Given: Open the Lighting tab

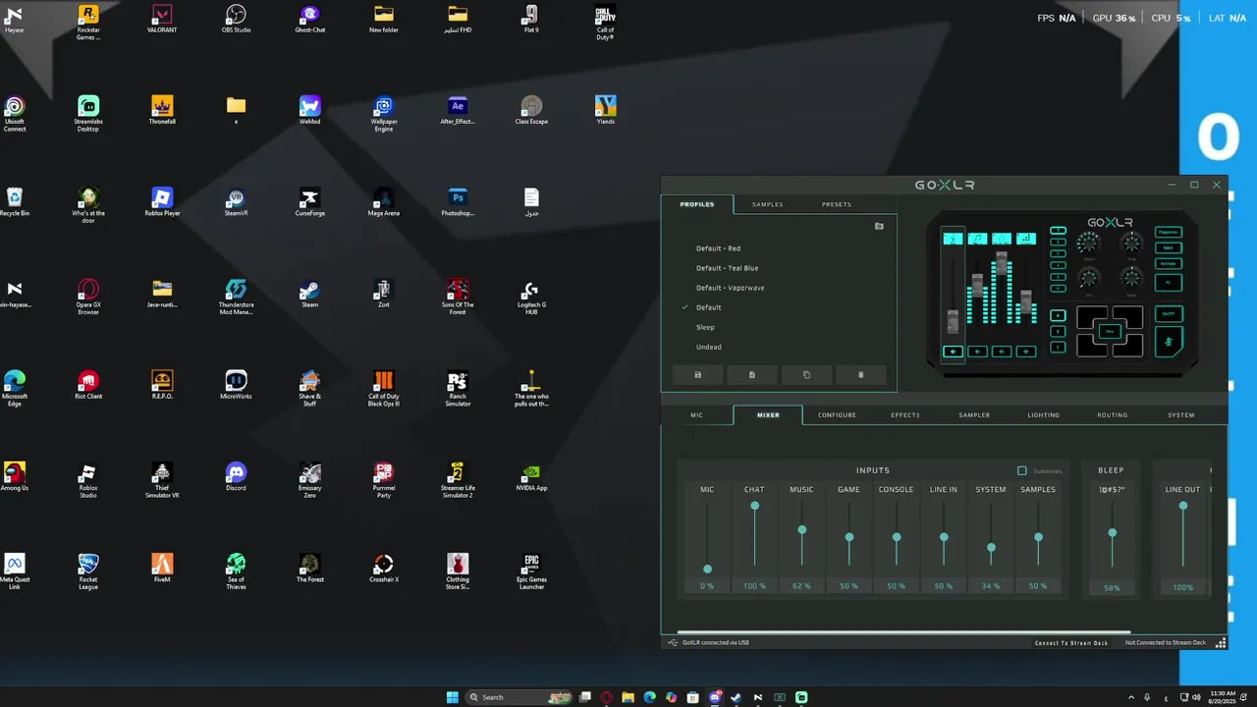Looking at the screenshot, I should 1043,415.
